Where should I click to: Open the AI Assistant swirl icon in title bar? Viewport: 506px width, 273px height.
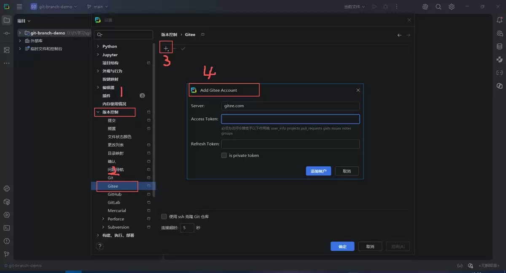pos(425,7)
